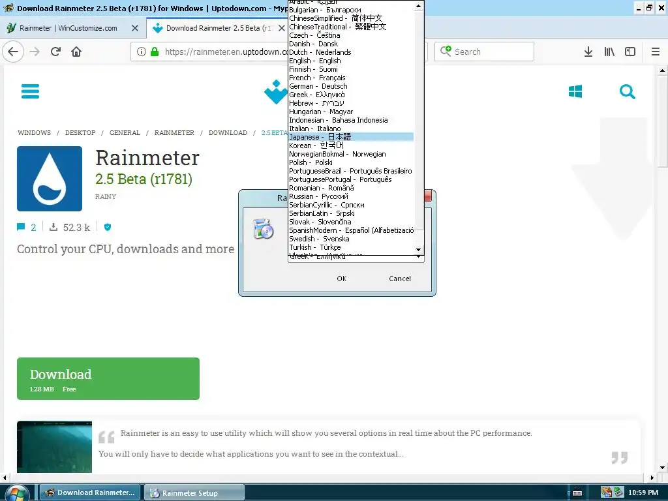Select Japanese from the language list

point(351,137)
